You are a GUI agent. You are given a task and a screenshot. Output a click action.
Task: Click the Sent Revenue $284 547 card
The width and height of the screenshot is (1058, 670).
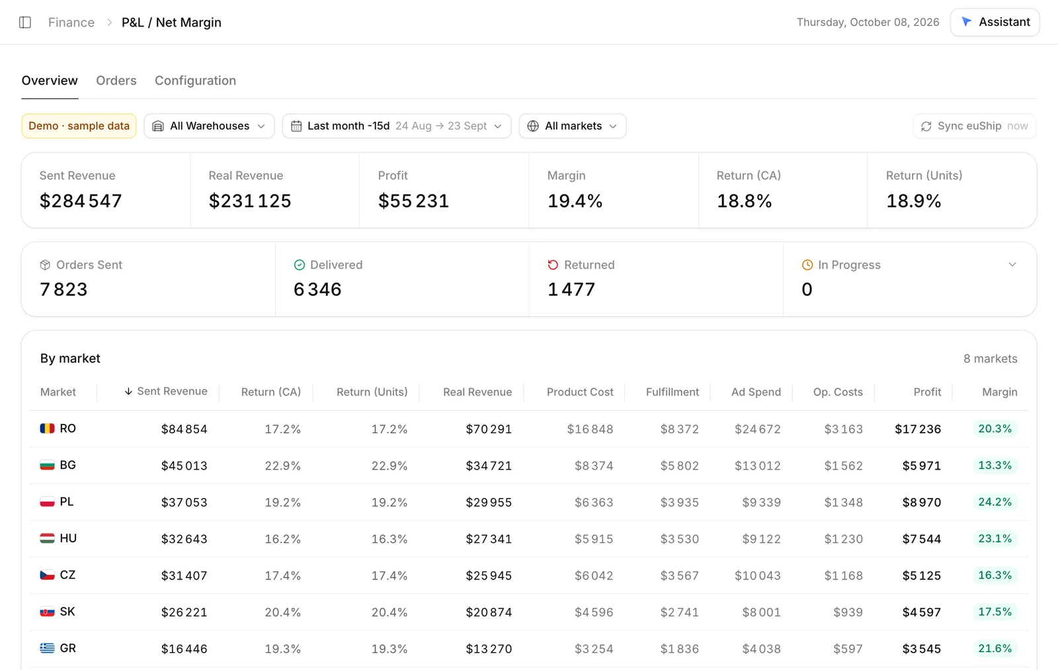click(106, 190)
